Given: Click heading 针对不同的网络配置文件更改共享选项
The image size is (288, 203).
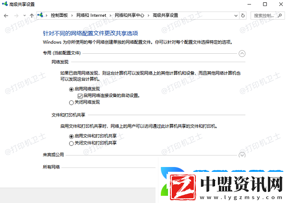Looking at the screenshot, I should (x=90, y=33).
